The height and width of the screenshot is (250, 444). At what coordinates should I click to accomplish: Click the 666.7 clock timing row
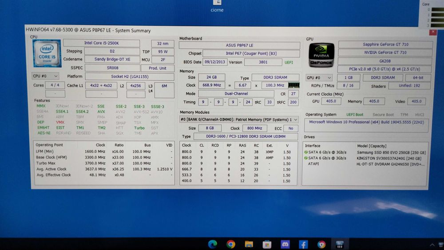pos(238,169)
